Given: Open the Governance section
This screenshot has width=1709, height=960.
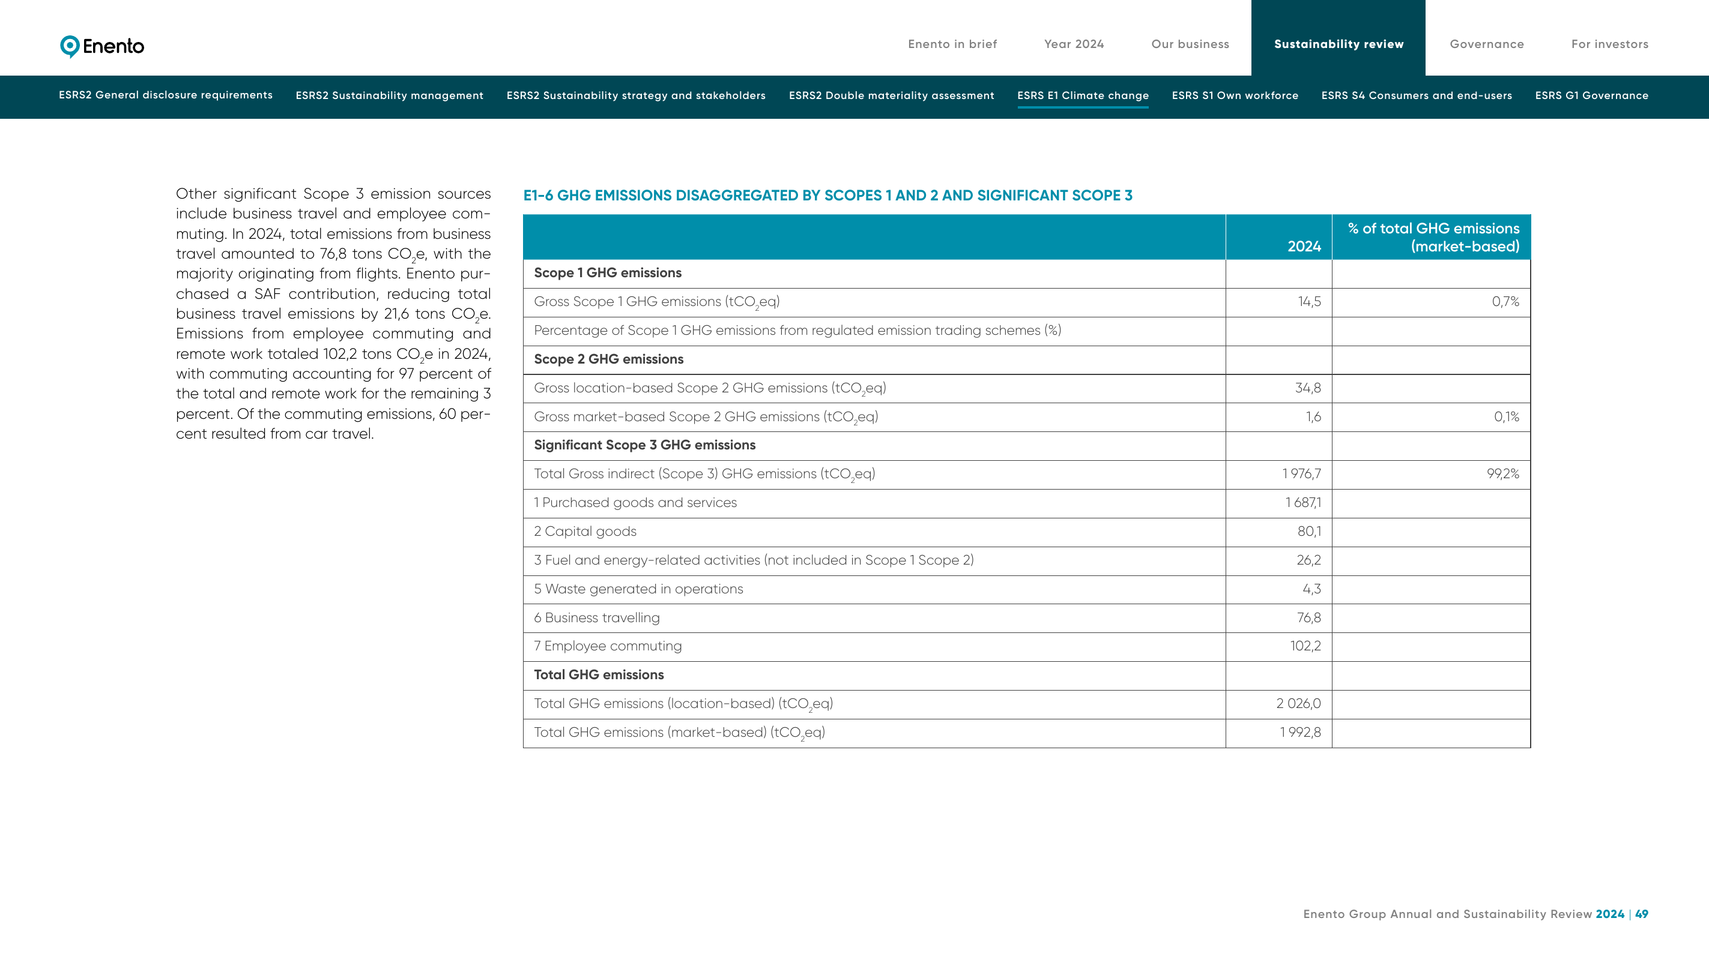Looking at the screenshot, I should (1486, 44).
